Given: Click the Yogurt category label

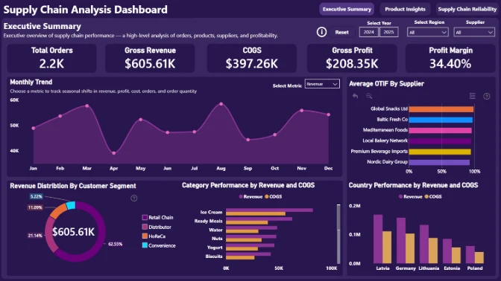Looking at the screenshot, I should 215,248.
